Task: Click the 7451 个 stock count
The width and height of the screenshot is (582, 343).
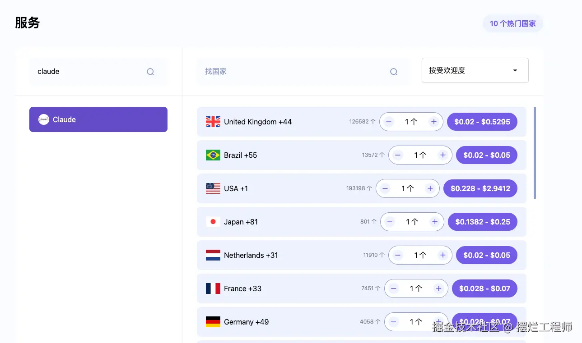Action: [371, 288]
